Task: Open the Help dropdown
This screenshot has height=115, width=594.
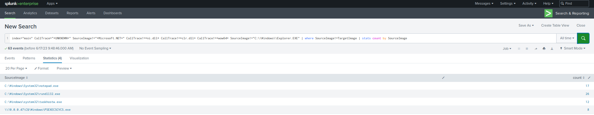Action: 548,4
